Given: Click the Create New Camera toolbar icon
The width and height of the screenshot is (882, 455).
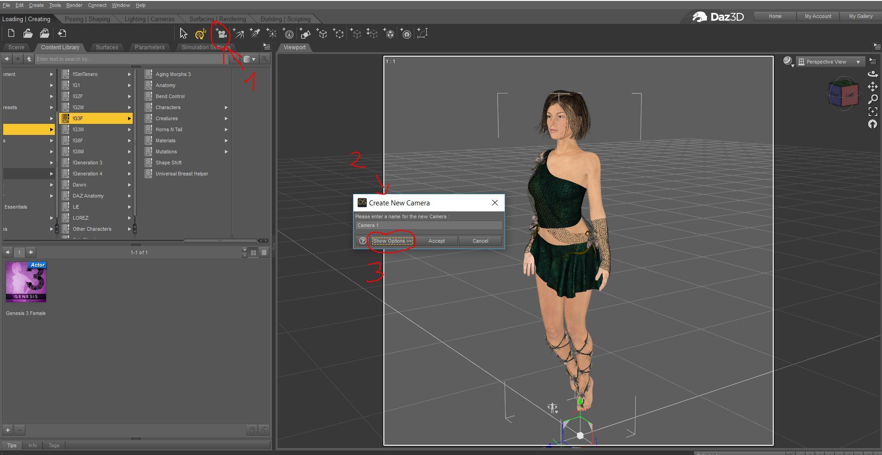Looking at the screenshot, I should tap(221, 34).
